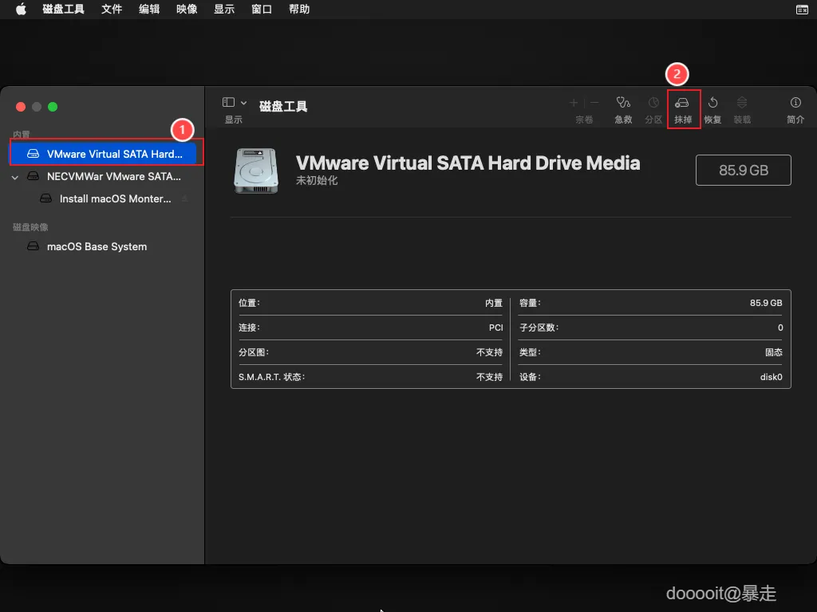Click the sidebar view (显示) icon
The image size is (817, 612).
coord(228,102)
